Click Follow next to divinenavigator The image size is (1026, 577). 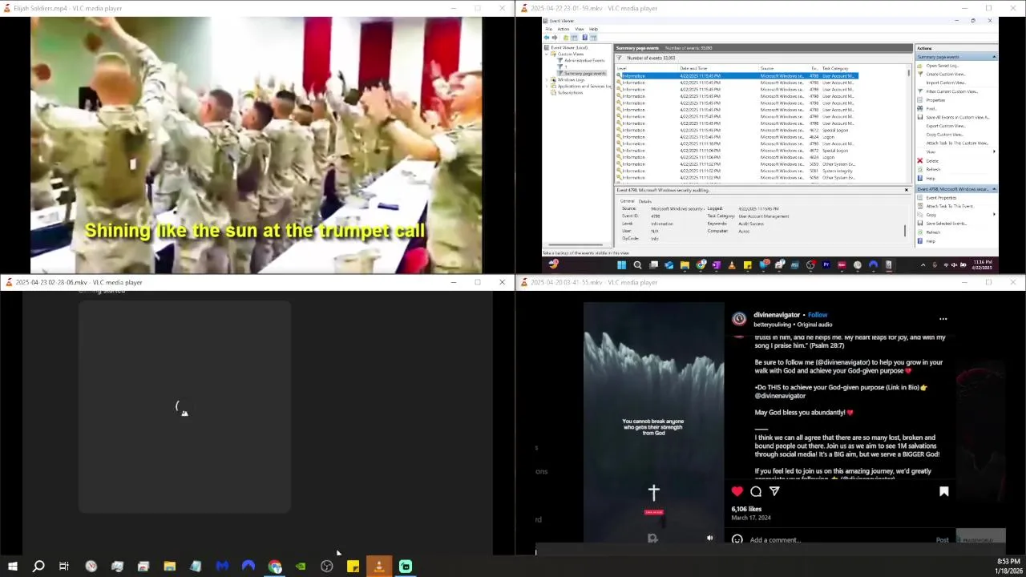818,315
